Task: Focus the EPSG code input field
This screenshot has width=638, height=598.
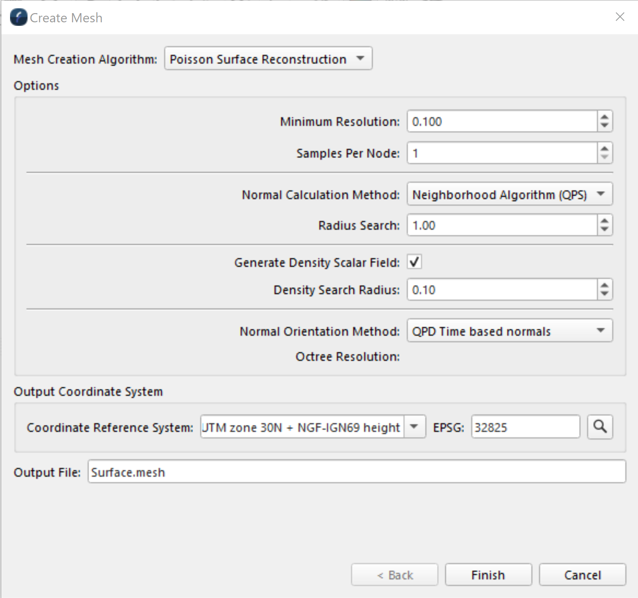Action: tap(525, 427)
